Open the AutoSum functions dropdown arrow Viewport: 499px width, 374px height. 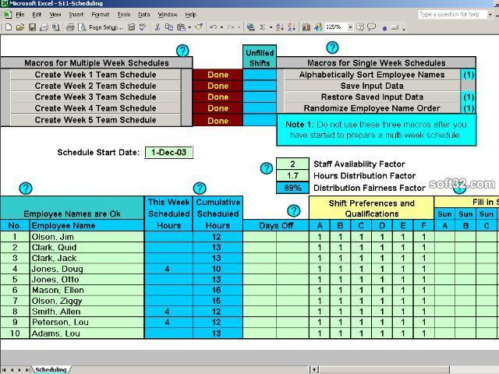pyautogui.click(x=271, y=28)
